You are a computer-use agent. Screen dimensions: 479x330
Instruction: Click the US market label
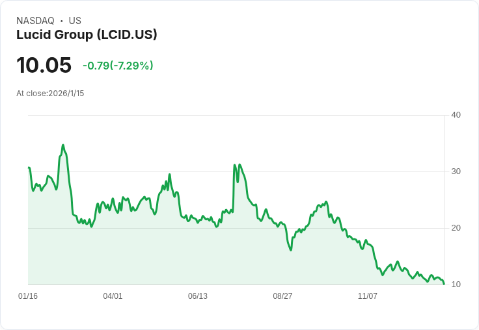point(75,21)
